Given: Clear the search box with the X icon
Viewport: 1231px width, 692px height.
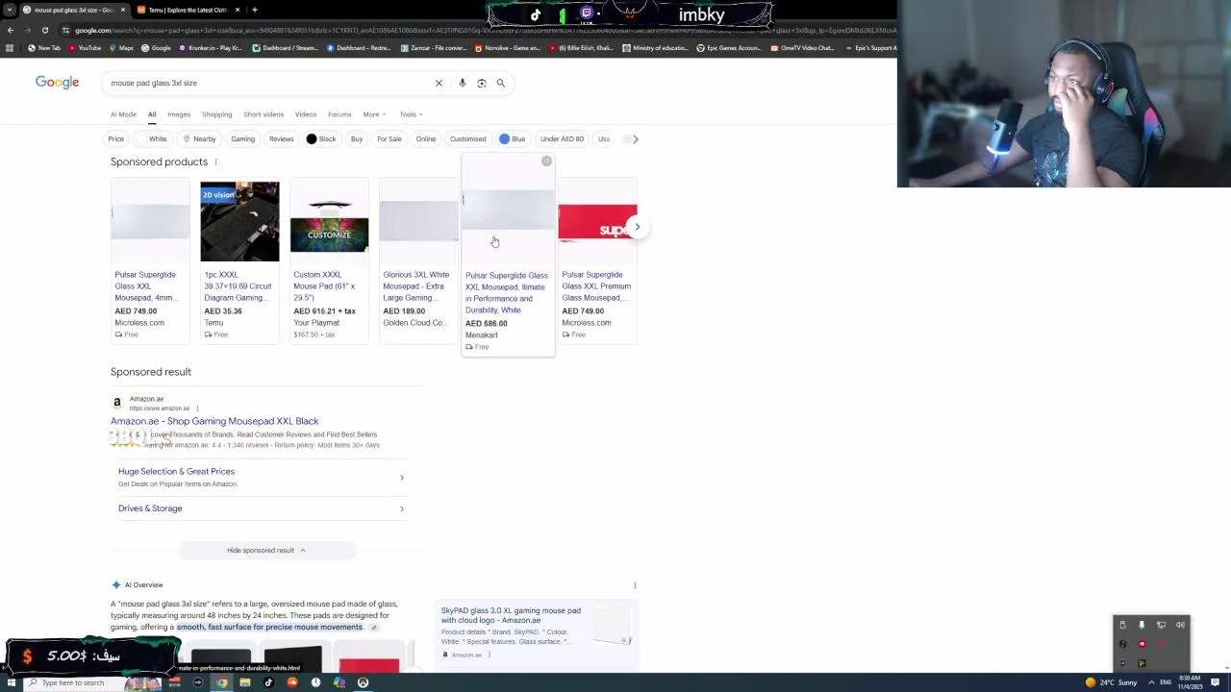Looking at the screenshot, I should click(x=439, y=83).
